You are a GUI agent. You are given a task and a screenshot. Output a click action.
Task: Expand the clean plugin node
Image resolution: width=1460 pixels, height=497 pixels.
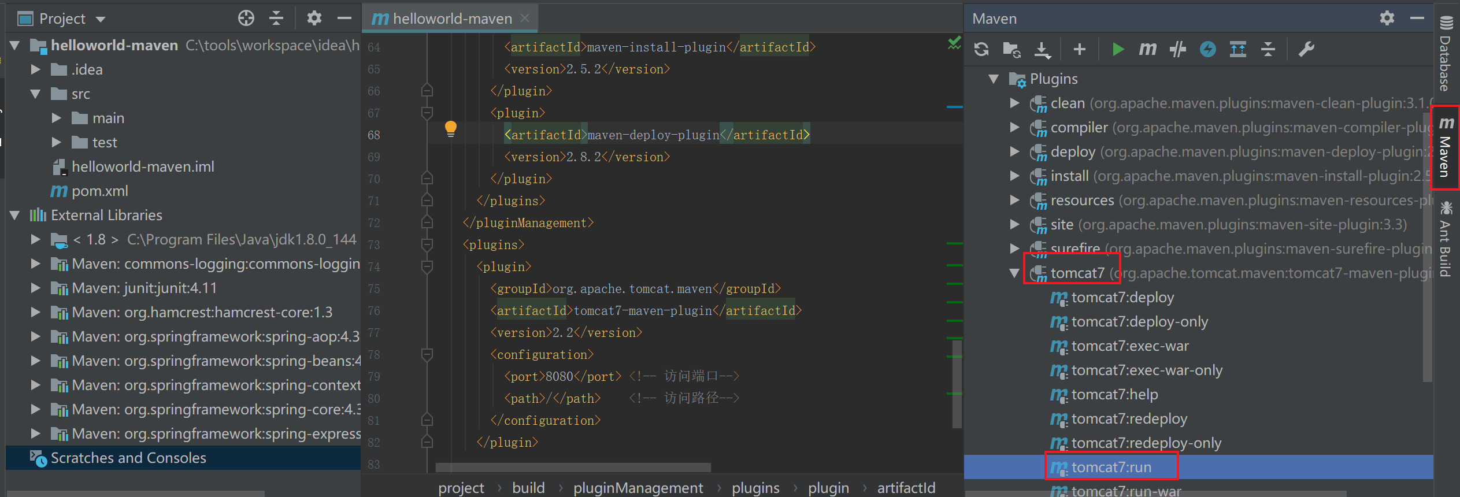[x=1014, y=103]
